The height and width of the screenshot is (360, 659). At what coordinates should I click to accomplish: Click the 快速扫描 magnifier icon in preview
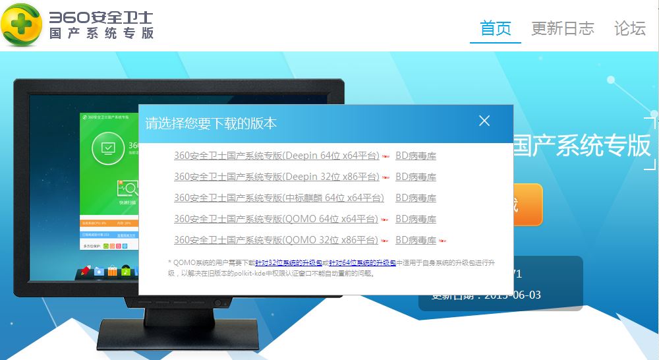127,189
